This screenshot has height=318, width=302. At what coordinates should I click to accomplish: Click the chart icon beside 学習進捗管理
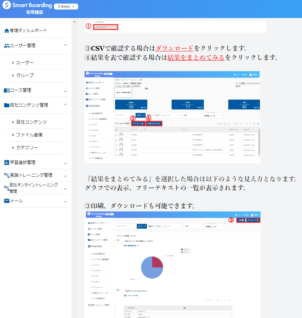coord(6,163)
